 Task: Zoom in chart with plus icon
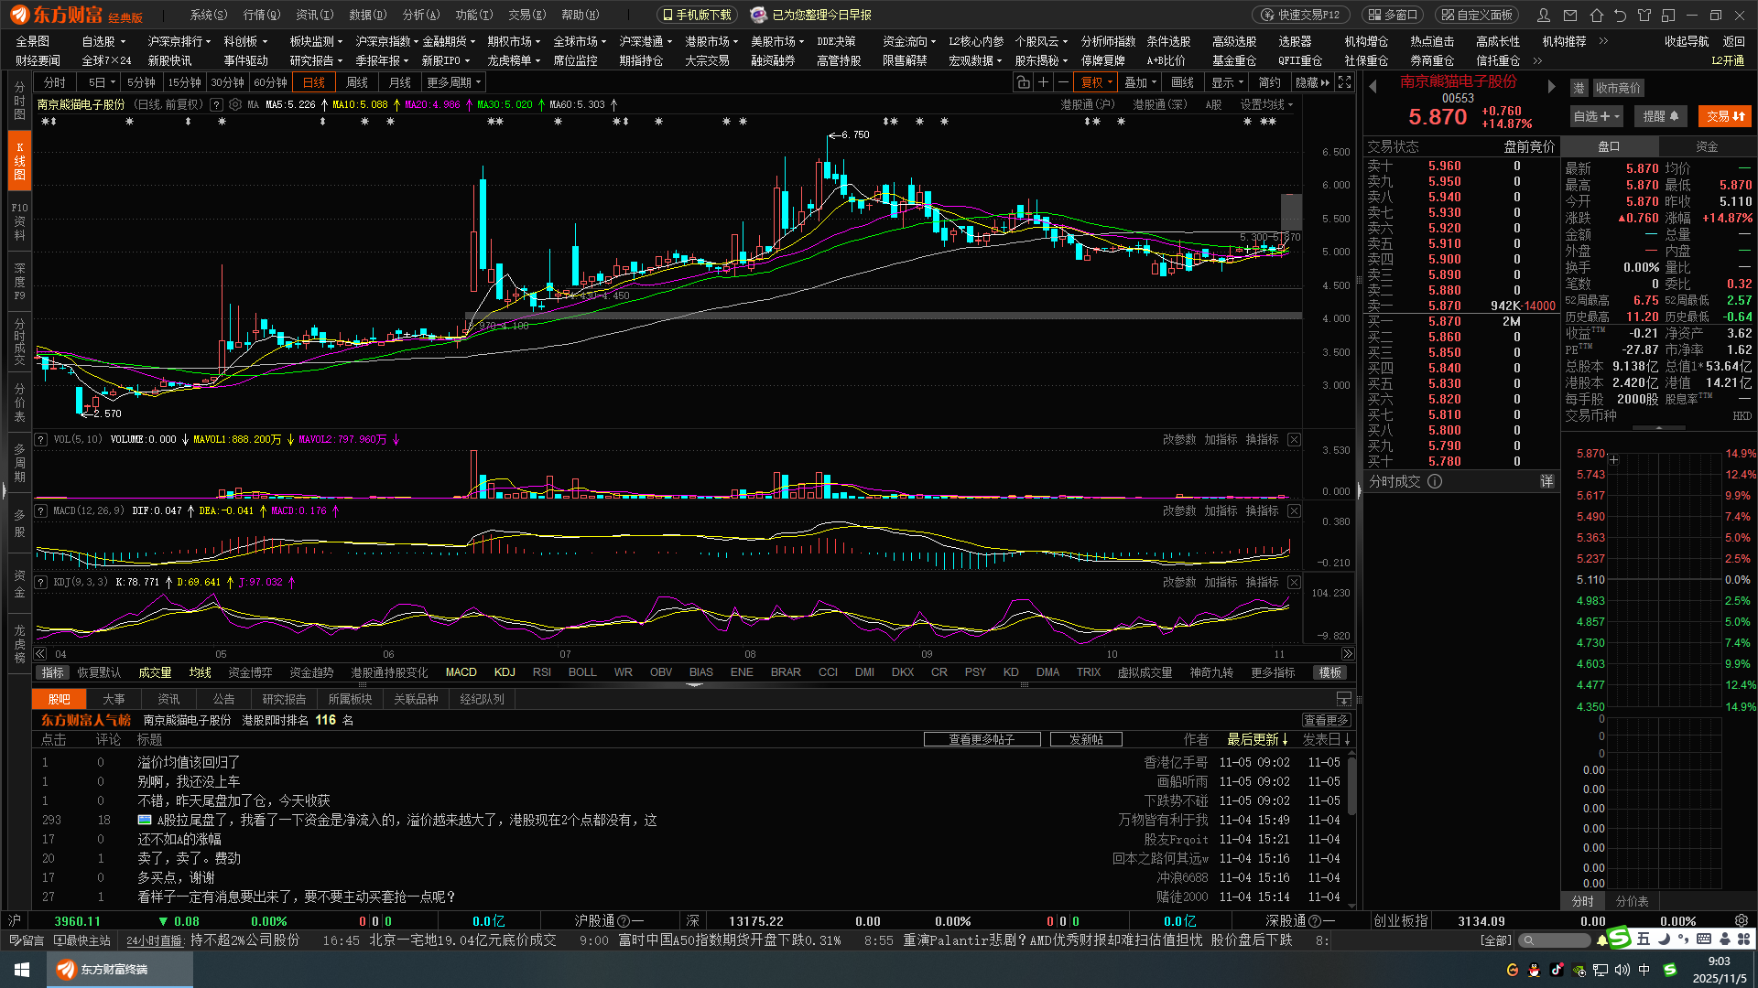point(1043,82)
